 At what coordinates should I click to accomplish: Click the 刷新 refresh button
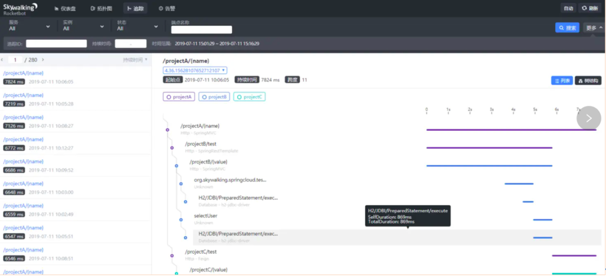[x=589, y=8]
